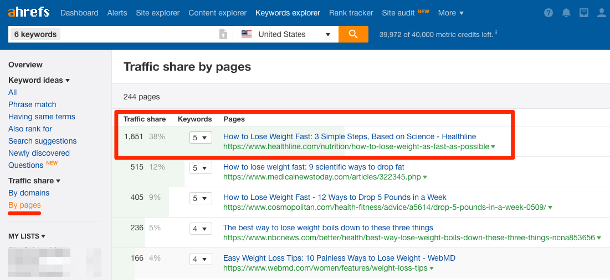This screenshot has width=610, height=280.
Task: Click the upload file icon in keyword box
Action: [223, 34]
